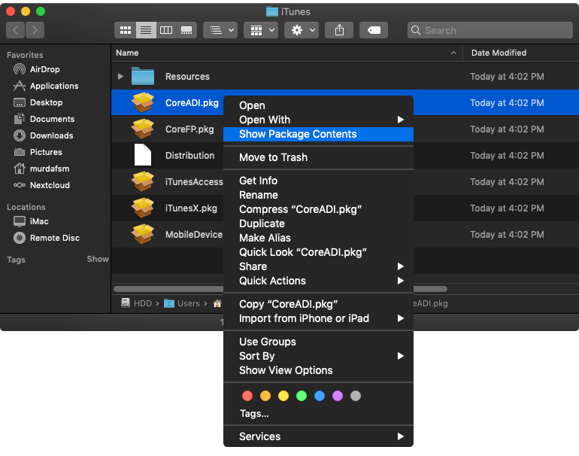Go forward with the right arrow
This screenshot has width=579, height=456.
pos(35,30)
